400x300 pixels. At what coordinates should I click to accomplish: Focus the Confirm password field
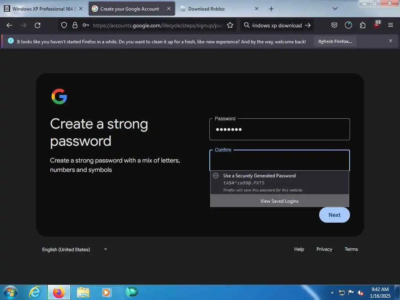(x=280, y=160)
